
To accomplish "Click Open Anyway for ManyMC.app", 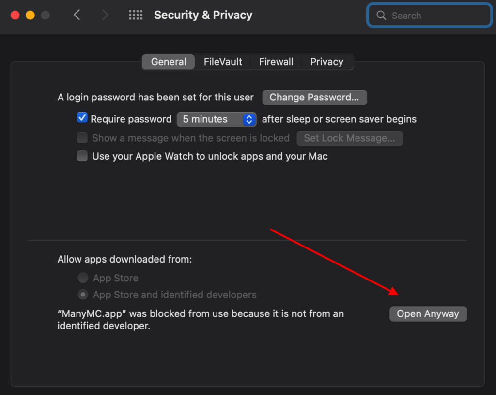I will [x=428, y=314].
